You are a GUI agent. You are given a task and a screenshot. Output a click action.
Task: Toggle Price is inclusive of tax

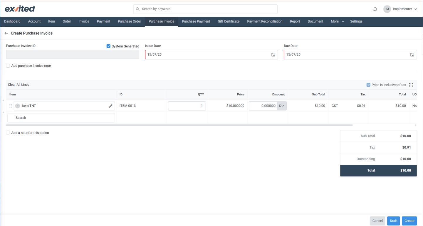368,85
